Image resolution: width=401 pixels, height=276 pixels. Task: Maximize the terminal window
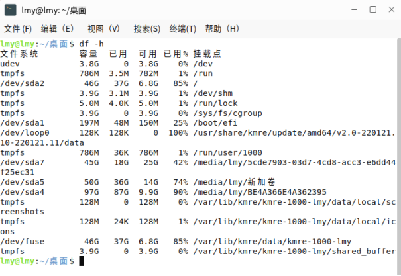[372, 9]
